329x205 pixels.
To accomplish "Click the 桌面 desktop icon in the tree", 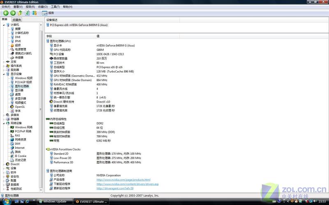I will (12, 94).
